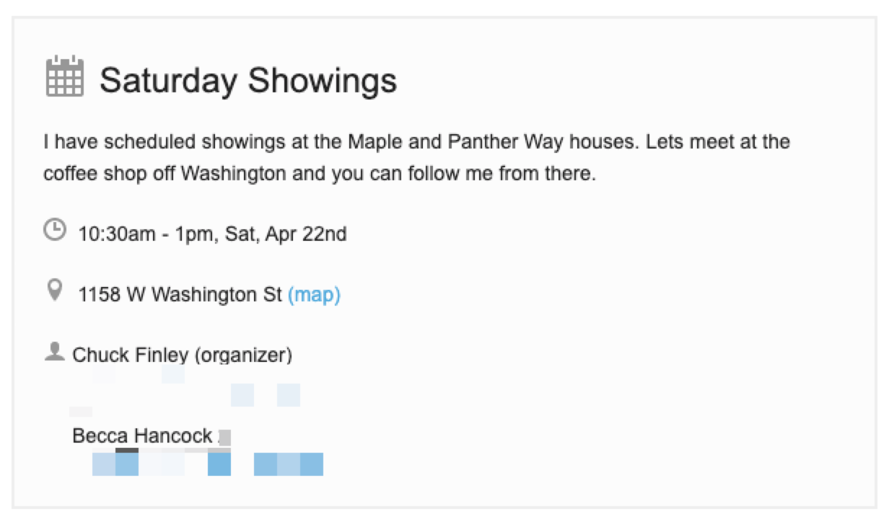
Task: Click the blue pixelated row below Becca Hancock
Action: [208, 463]
